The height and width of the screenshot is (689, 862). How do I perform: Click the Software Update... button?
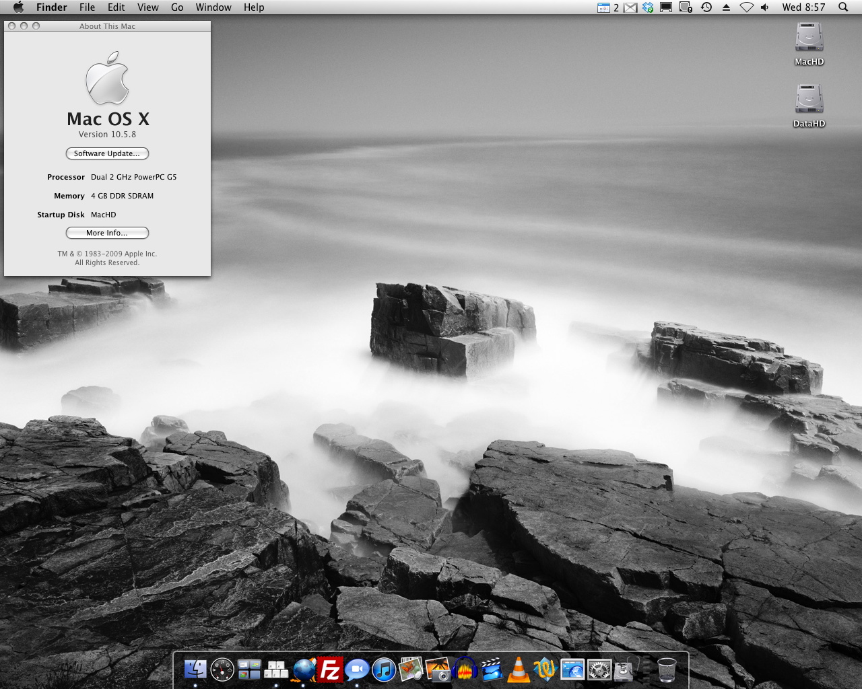coord(107,153)
